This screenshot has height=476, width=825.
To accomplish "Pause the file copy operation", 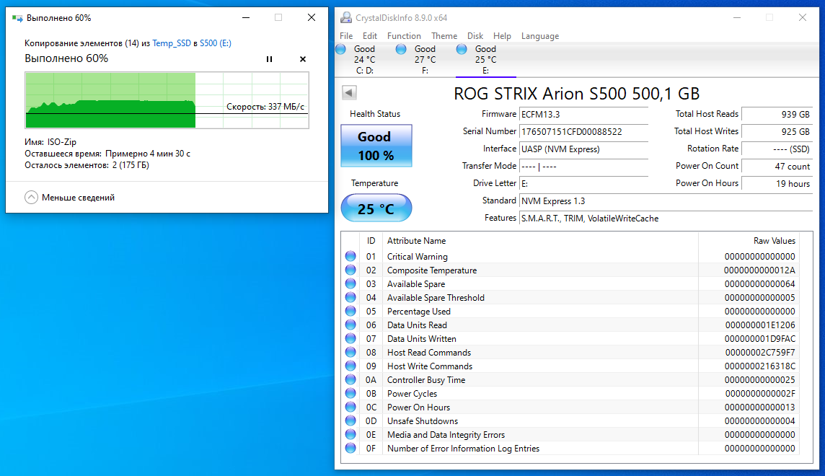I will pos(269,59).
